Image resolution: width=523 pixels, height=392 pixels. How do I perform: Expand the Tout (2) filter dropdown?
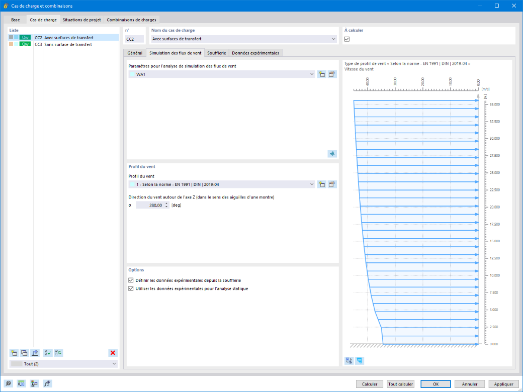click(x=64, y=364)
